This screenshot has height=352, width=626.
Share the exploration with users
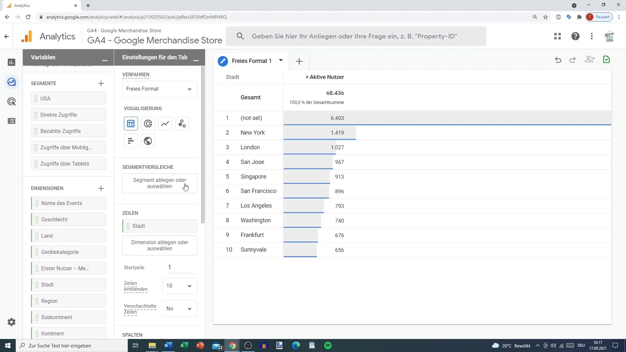coord(589,60)
